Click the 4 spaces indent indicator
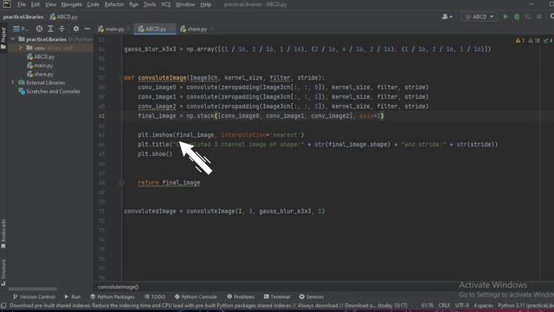The width and height of the screenshot is (554, 312). [483, 305]
